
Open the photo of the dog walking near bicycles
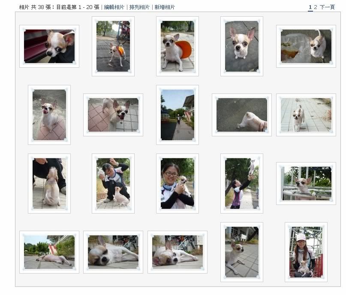pyautogui.click(x=113, y=46)
